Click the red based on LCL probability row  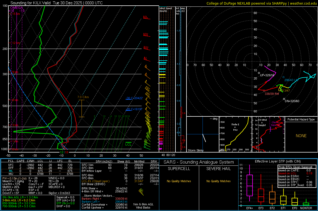tap(295, 173)
